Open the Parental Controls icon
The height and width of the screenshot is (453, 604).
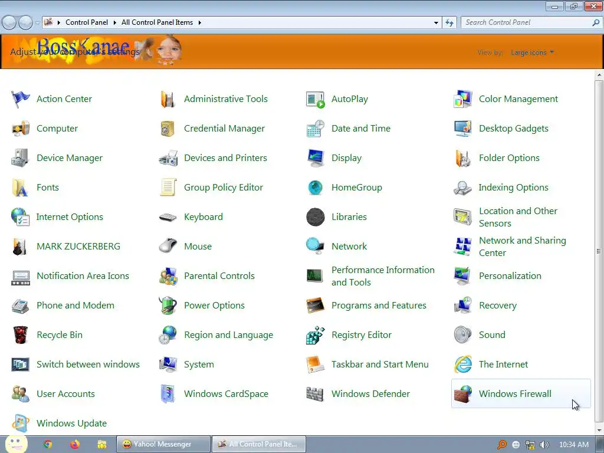coord(168,276)
